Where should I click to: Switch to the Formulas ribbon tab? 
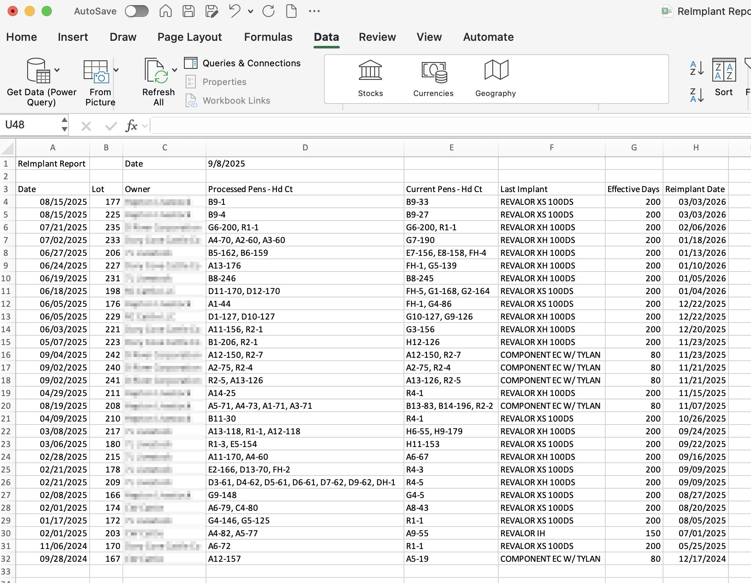tap(268, 37)
